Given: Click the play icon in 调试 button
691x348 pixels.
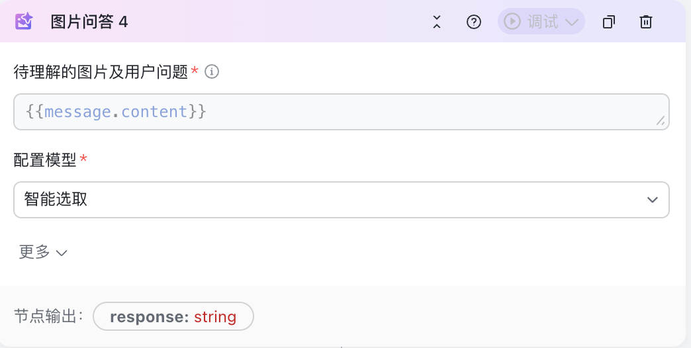Looking at the screenshot, I should pos(512,21).
